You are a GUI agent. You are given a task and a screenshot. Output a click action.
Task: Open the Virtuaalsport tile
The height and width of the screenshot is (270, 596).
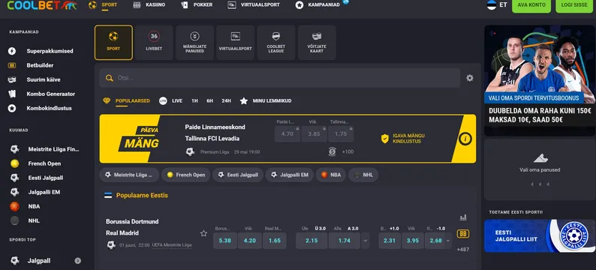[x=235, y=43]
